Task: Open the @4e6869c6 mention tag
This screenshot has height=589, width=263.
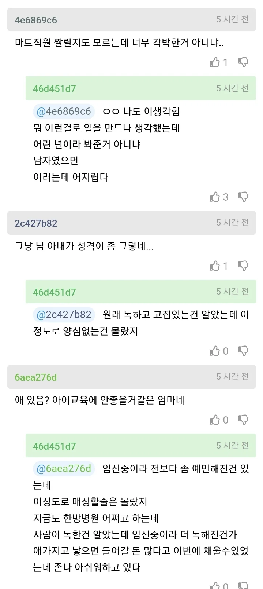Action: [x=64, y=111]
